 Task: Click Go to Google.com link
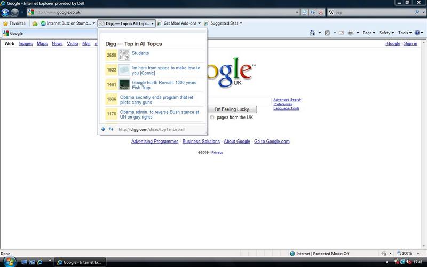(272, 142)
